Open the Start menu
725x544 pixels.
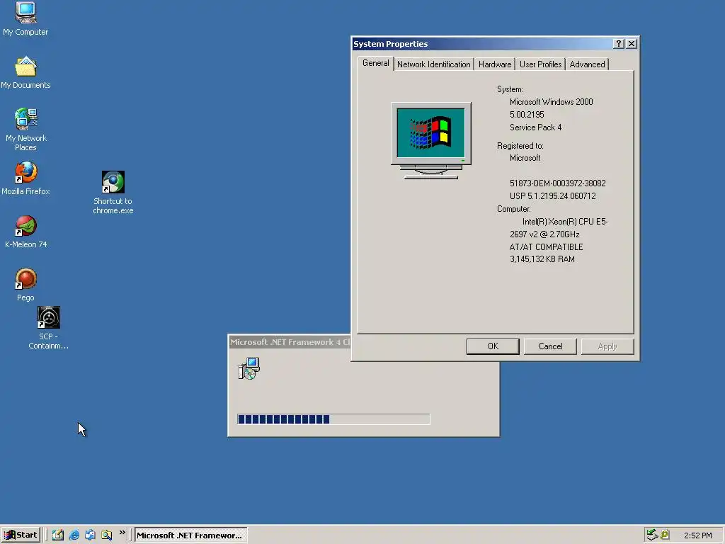pos(21,535)
